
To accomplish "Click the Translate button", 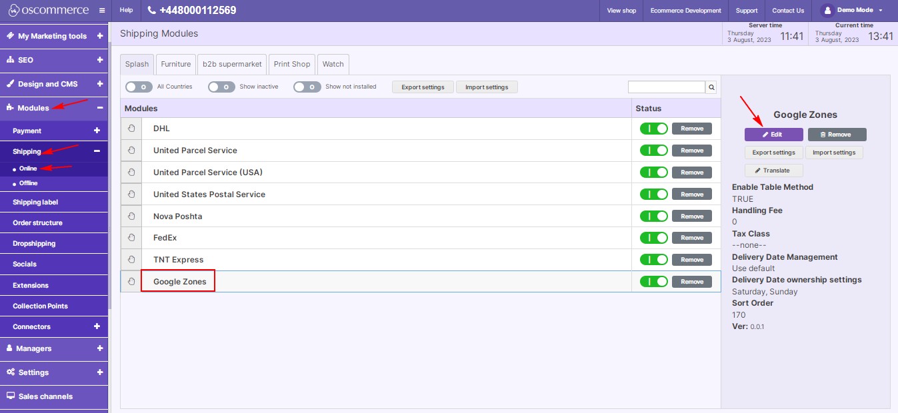I will click(x=774, y=171).
